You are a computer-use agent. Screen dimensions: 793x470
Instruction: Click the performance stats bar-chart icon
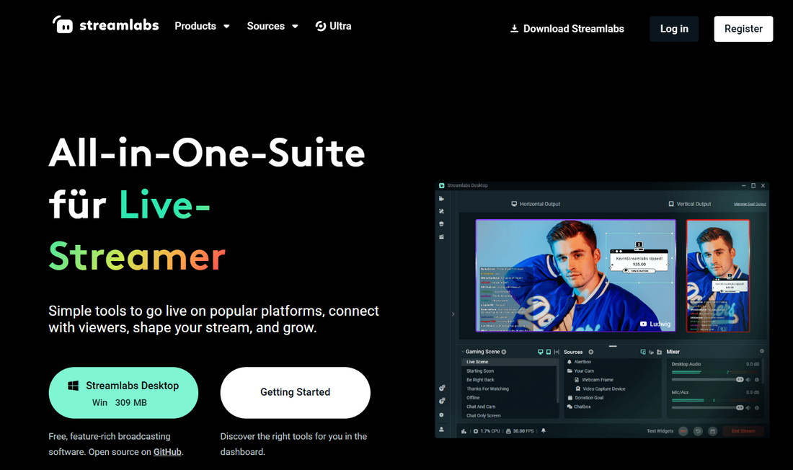[x=464, y=431]
